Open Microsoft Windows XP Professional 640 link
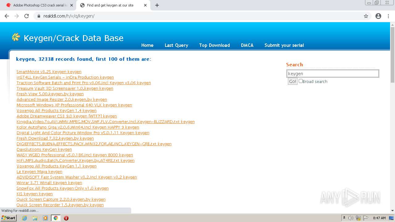This screenshot has height=222, width=395. [x=74, y=105]
